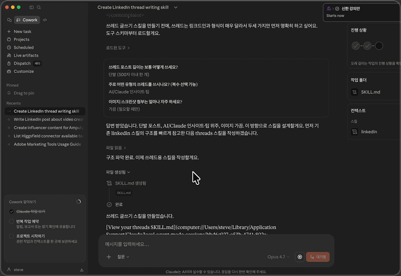Open the conversation title dropdown chevron
Viewport: 401px width, 276px height.
[x=176, y=7]
